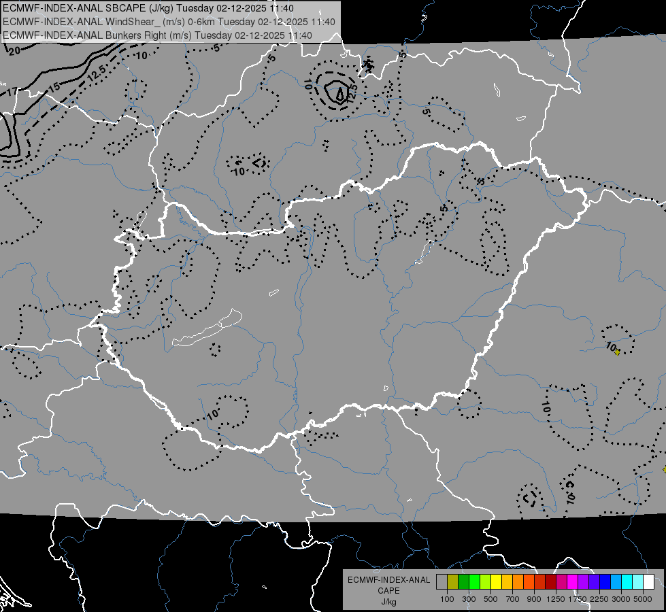Click the '1750' legend tick label
The height and width of the screenshot is (612, 666).
tap(578, 599)
